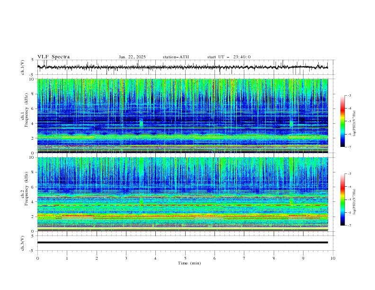Image resolution: width=375 pixels, height=290 pixels.
Task: Click the ch.2 color scale bar
Action: pos(342,199)
